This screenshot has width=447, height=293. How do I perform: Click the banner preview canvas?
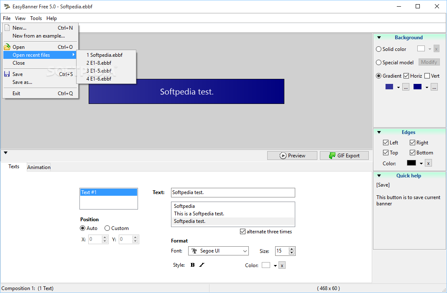click(186, 91)
